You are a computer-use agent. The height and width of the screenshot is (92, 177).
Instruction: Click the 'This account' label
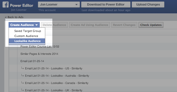[47, 10]
